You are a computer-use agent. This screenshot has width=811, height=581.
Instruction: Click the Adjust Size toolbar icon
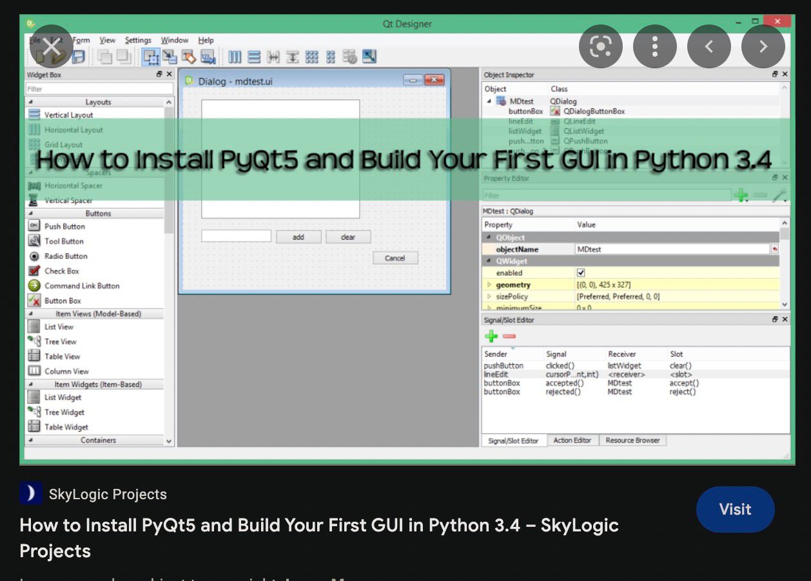point(369,56)
